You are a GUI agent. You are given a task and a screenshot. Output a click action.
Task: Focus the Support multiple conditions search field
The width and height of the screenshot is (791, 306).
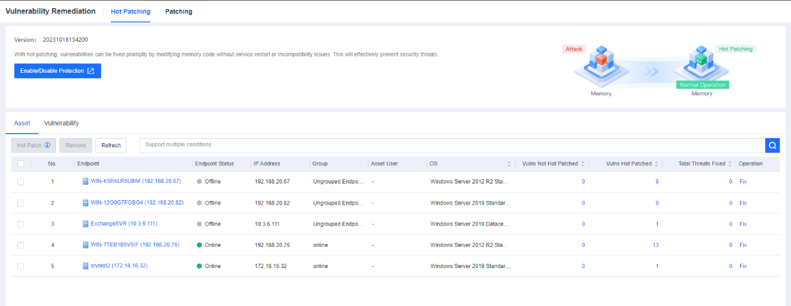(452, 145)
